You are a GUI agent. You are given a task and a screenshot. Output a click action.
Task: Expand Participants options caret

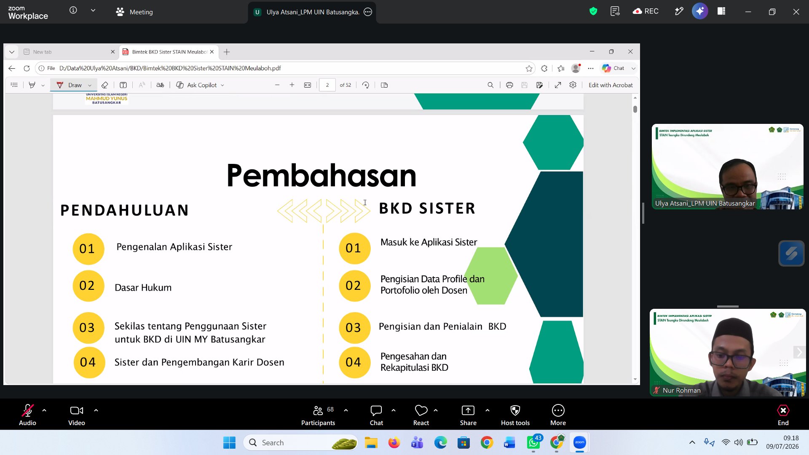pyautogui.click(x=346, y=410)
